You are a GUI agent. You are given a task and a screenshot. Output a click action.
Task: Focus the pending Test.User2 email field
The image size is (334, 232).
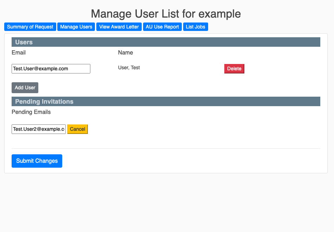click(x=39, y=129)
